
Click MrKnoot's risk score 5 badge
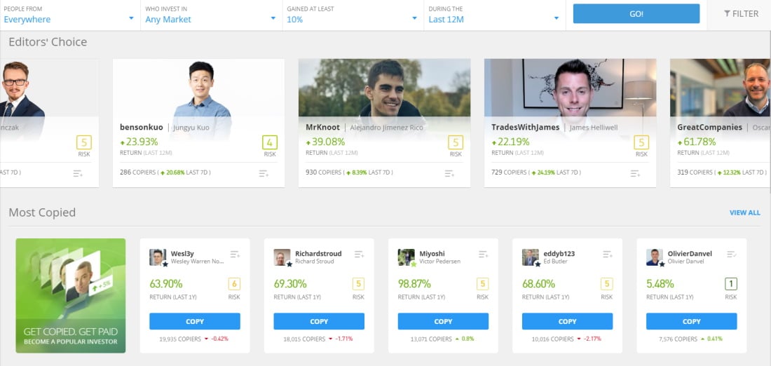[456, 142]
